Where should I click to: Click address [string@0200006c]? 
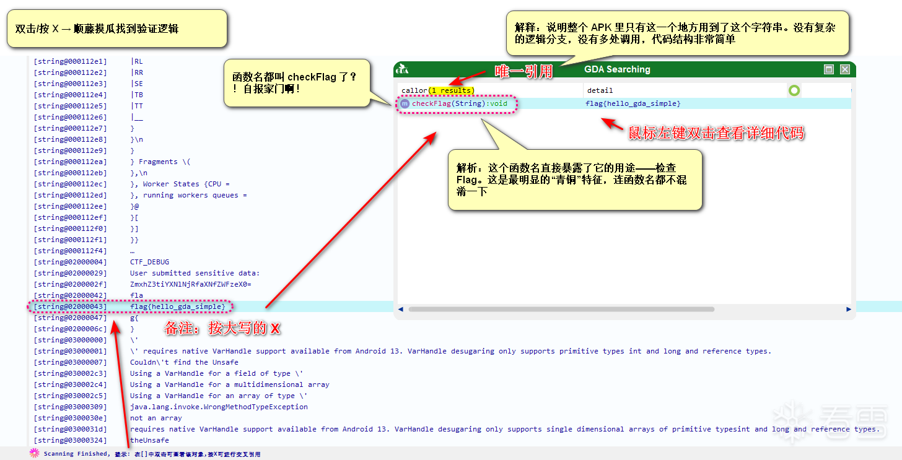pyautogui.click(x=70, y=329)
